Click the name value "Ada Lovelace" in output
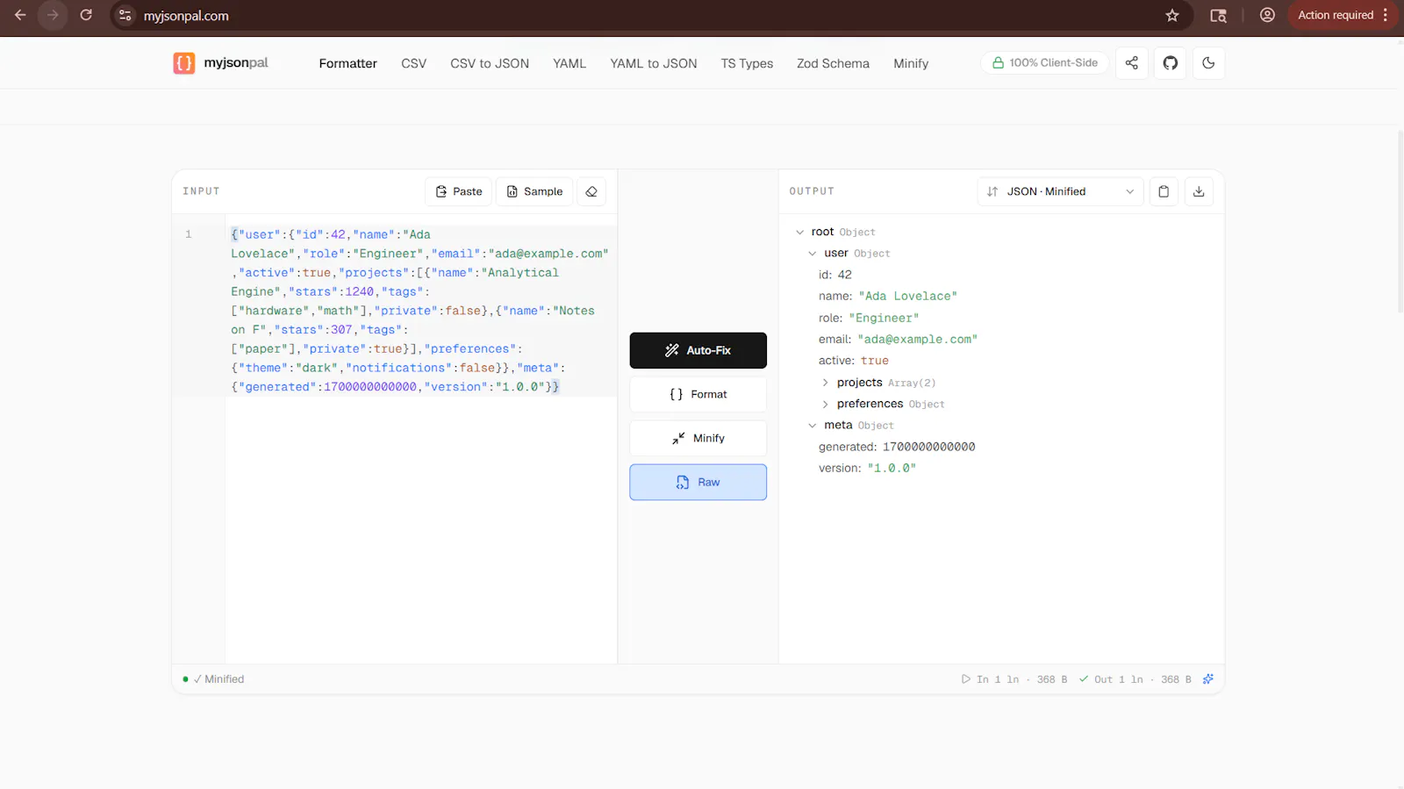This screenshot has height=789, width=1404. (907, 297)
